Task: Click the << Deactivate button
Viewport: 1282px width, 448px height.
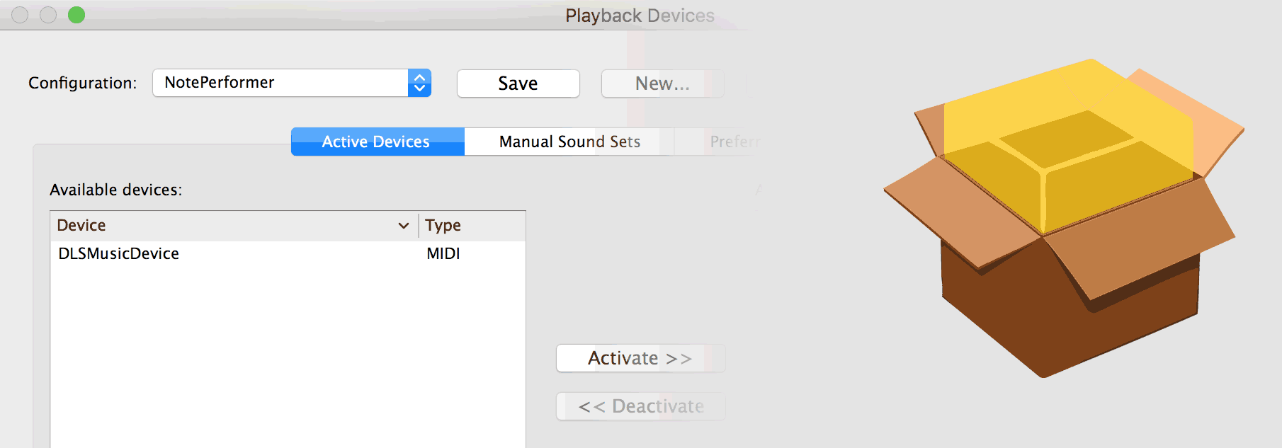Action: pyautogui.click(x=640, y=406)
